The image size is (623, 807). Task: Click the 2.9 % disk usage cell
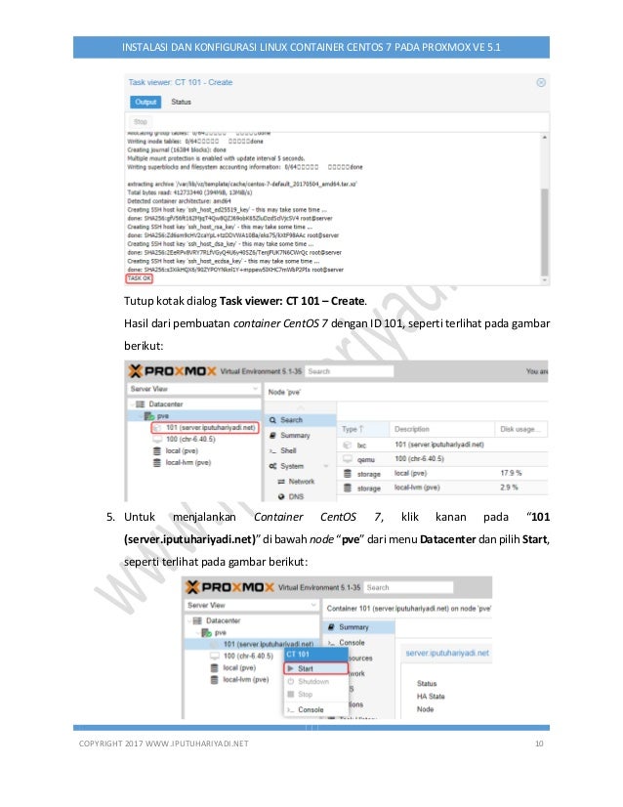[510, 487]
